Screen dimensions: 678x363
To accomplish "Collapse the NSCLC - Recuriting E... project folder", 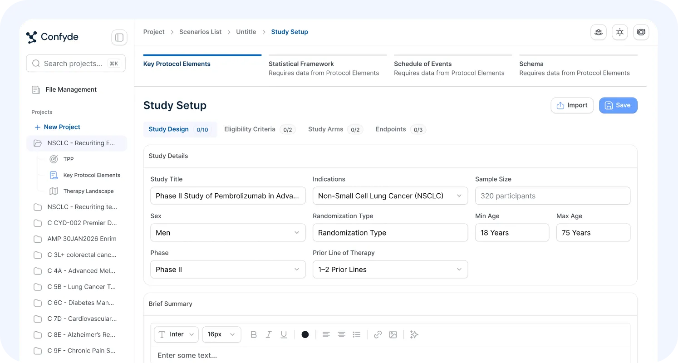I will [x=76, y=143].
